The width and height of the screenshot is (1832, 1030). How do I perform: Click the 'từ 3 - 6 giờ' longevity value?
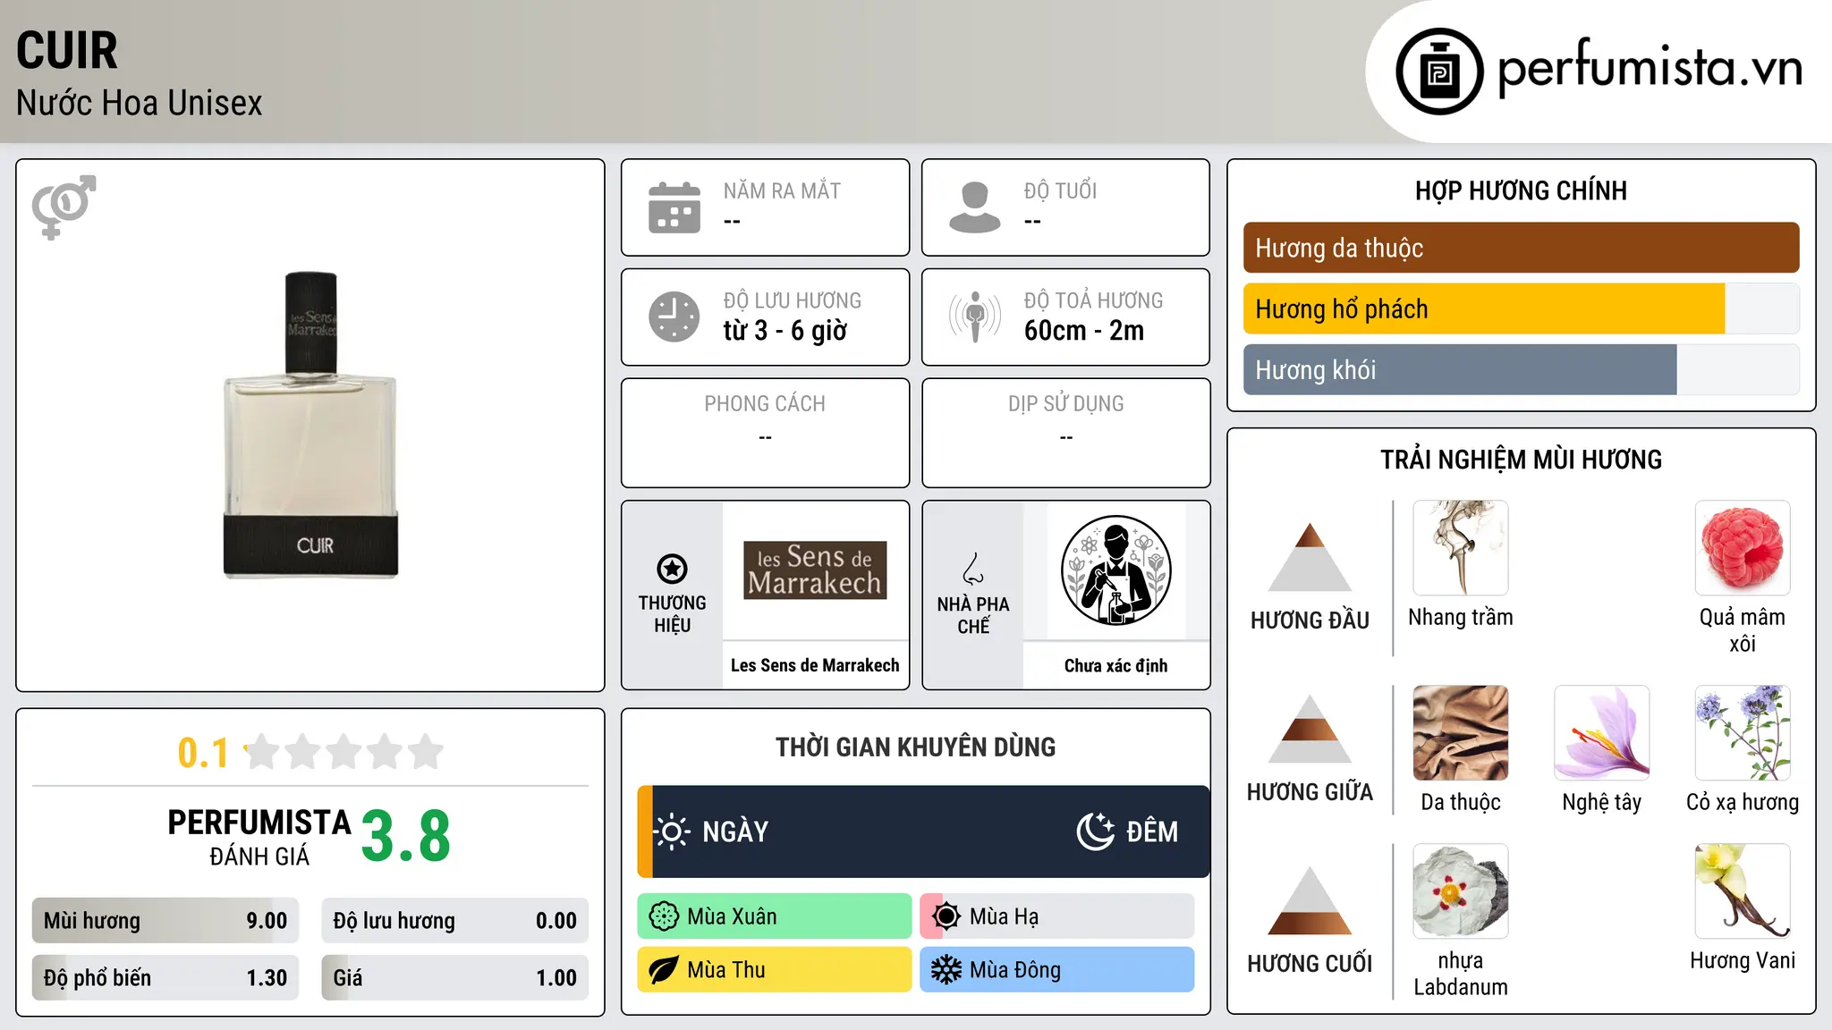click(785, 331)
